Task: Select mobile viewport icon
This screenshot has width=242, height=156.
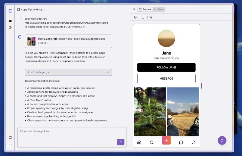Action: pyautogui.click(x=143, y=17)
